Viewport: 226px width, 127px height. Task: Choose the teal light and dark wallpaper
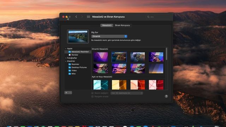pos(101,85)
